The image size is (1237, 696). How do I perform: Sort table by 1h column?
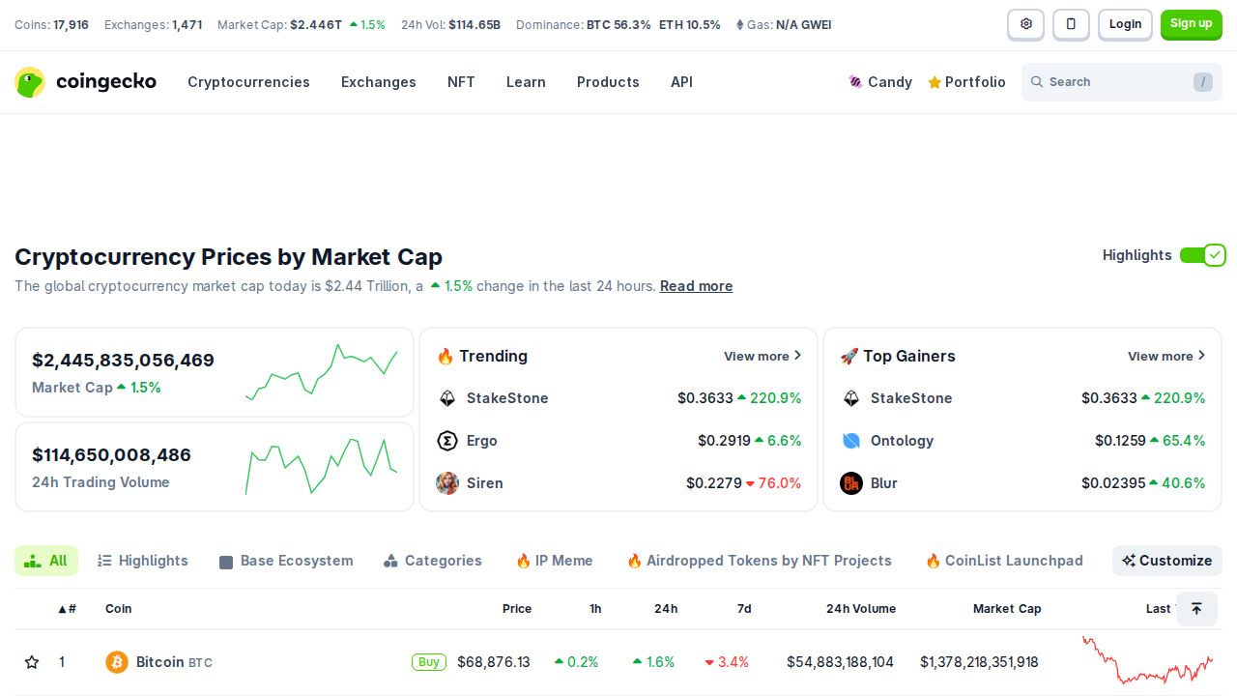tap(595, 609)
